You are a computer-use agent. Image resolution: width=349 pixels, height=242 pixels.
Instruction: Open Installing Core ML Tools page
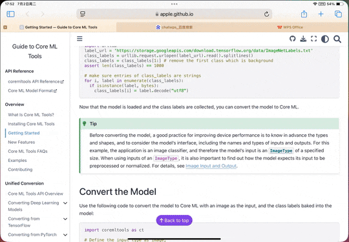31,124
